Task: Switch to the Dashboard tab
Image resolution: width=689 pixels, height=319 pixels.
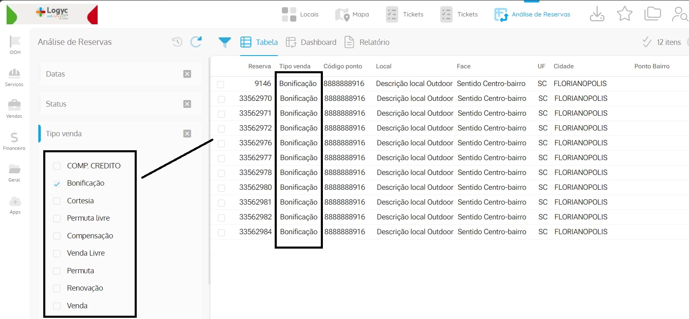Action: 311,42
